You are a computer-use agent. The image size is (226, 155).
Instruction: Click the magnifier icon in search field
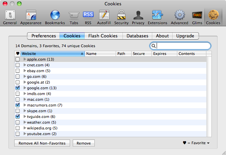154,46
